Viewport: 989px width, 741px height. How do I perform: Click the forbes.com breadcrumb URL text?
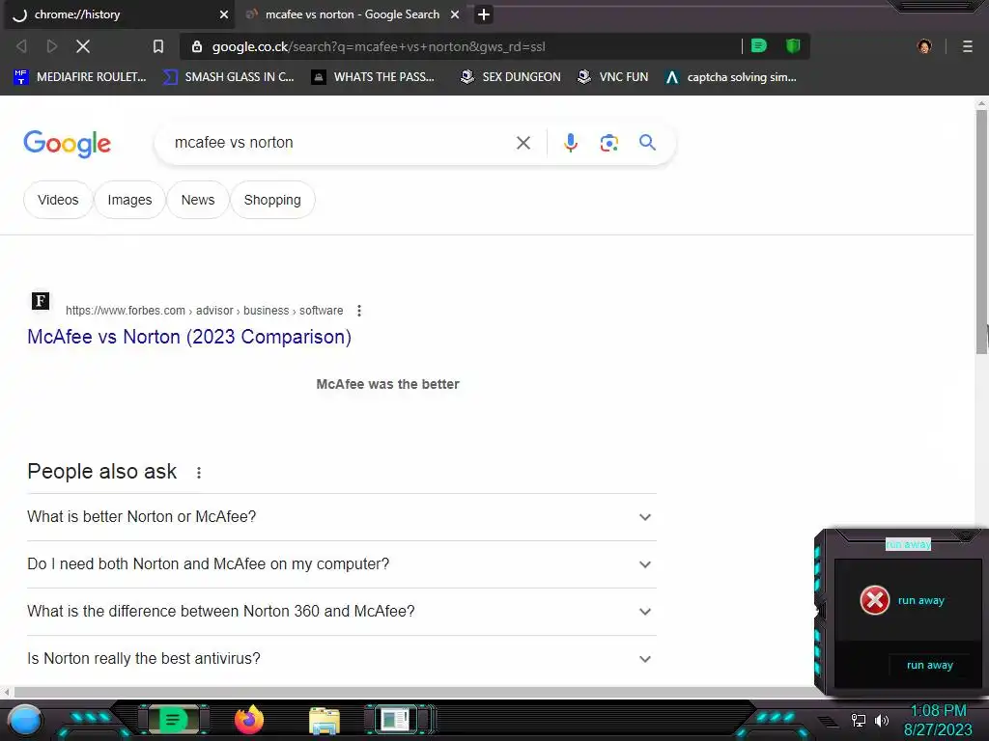tap(205, 311)
